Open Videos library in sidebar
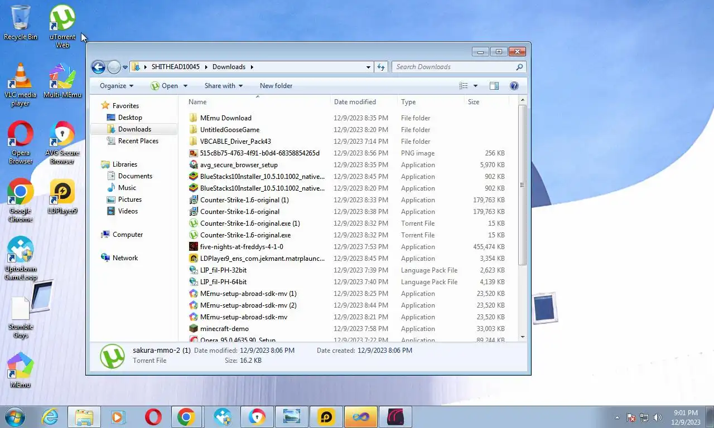 click(128, 211)
